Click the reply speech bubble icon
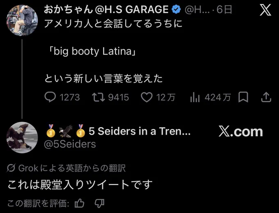This screenshot has width=279, height=213. click(x=50, y=97)
